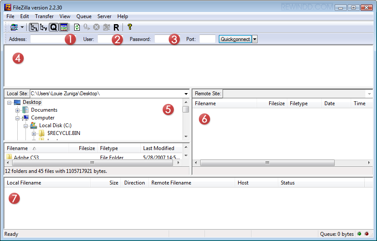Sort remote list by Filename header
Image resolution: width=377 pixels, height=241 pixels.
click(225, 103)
